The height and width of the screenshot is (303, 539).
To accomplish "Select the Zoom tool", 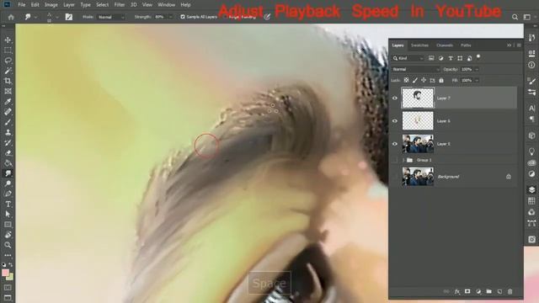I will (x=8, y=245).
